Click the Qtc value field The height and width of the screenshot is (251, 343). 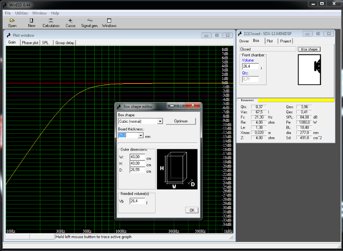tap(250, 79)
